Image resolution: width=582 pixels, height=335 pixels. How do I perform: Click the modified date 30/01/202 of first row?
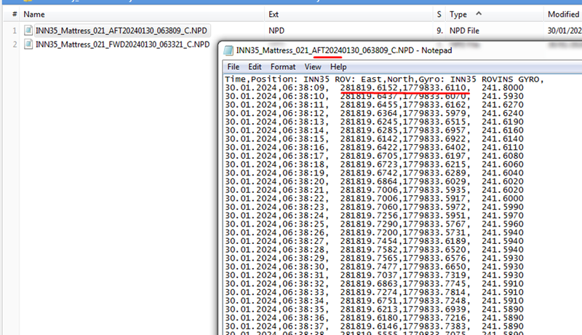(565, 31)
